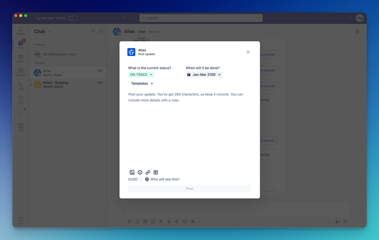
Task: Open the Jan-Mar 2100 date dropdown
Action: click(204, 75)
